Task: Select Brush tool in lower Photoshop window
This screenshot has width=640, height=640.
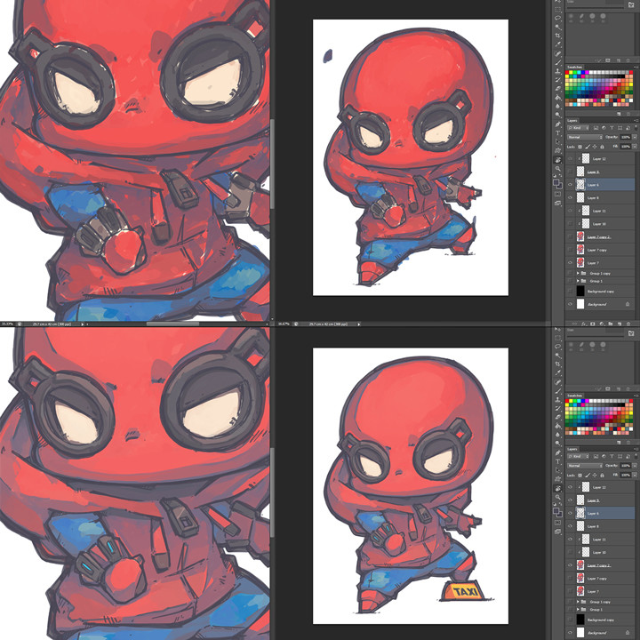Action: coord(558,391)
